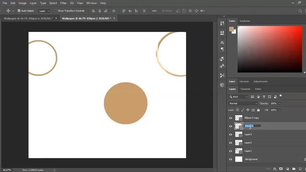This screenshot has height=172, width=306.
Task: Hide the Ellipse 3 copy layer
Action: (x=230, y=118)
